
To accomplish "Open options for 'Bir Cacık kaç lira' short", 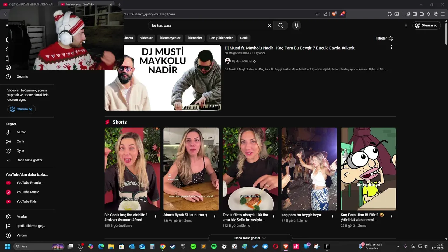I will coord(156,217).
